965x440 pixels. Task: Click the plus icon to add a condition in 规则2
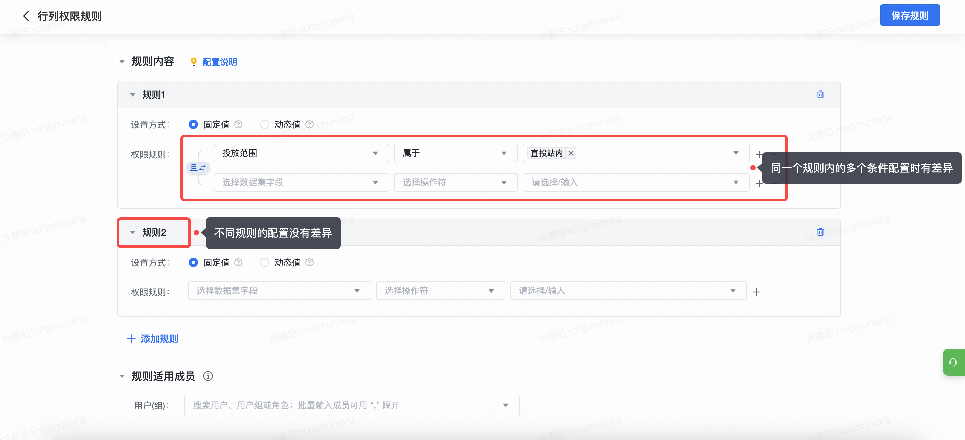coord(756,292)
